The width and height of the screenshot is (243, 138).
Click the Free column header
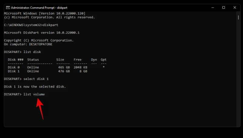click(x=77, y=60)
